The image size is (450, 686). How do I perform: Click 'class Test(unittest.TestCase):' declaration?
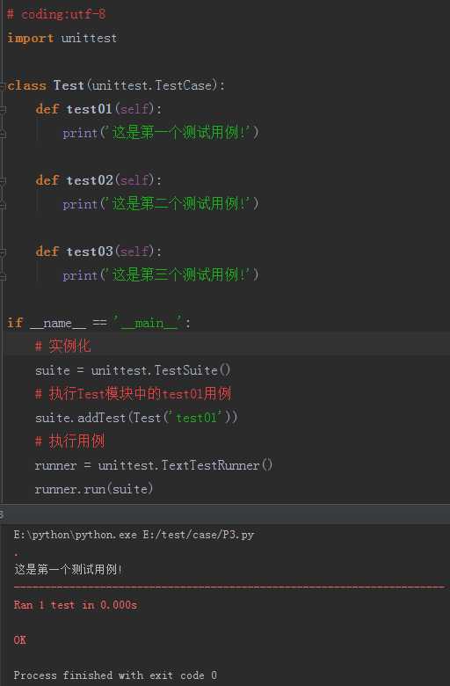click(x=116, y=85)
